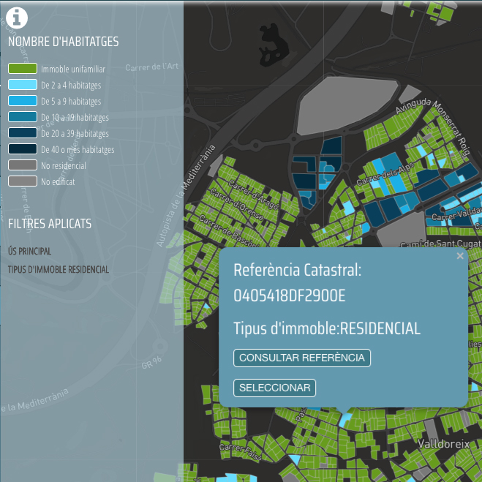Viewport: 482px width, 482px height.
Task: Click the Carrer dels Alps map label
Action: point(385,175)
